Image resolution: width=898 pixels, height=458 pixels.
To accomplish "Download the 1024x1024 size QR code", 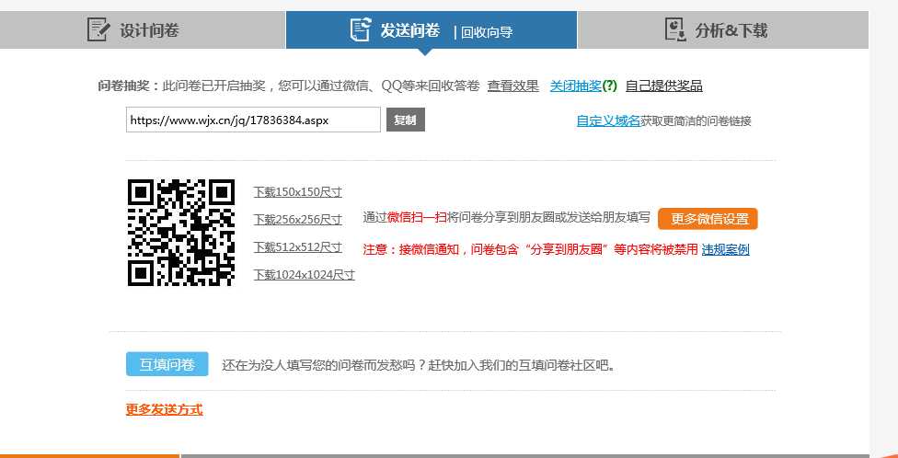I will (x=305, y=274).
